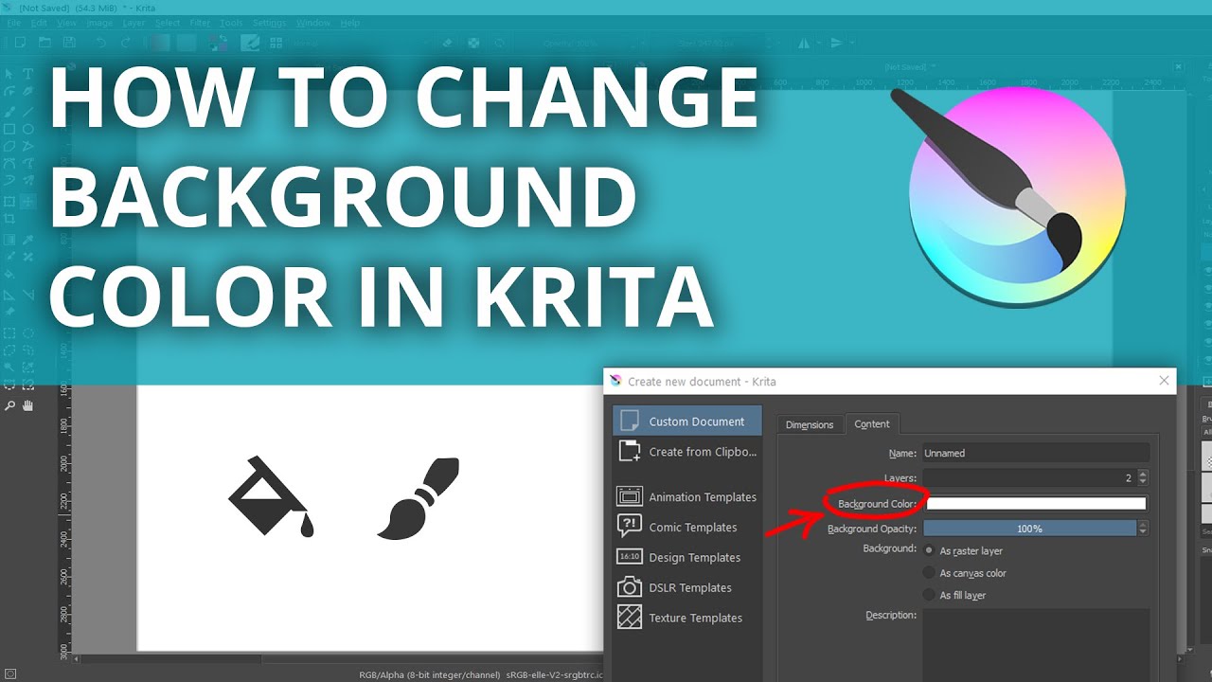Select the Pan hand tool
This screenshot has height=682, width=1212.
tap(27, 405)
